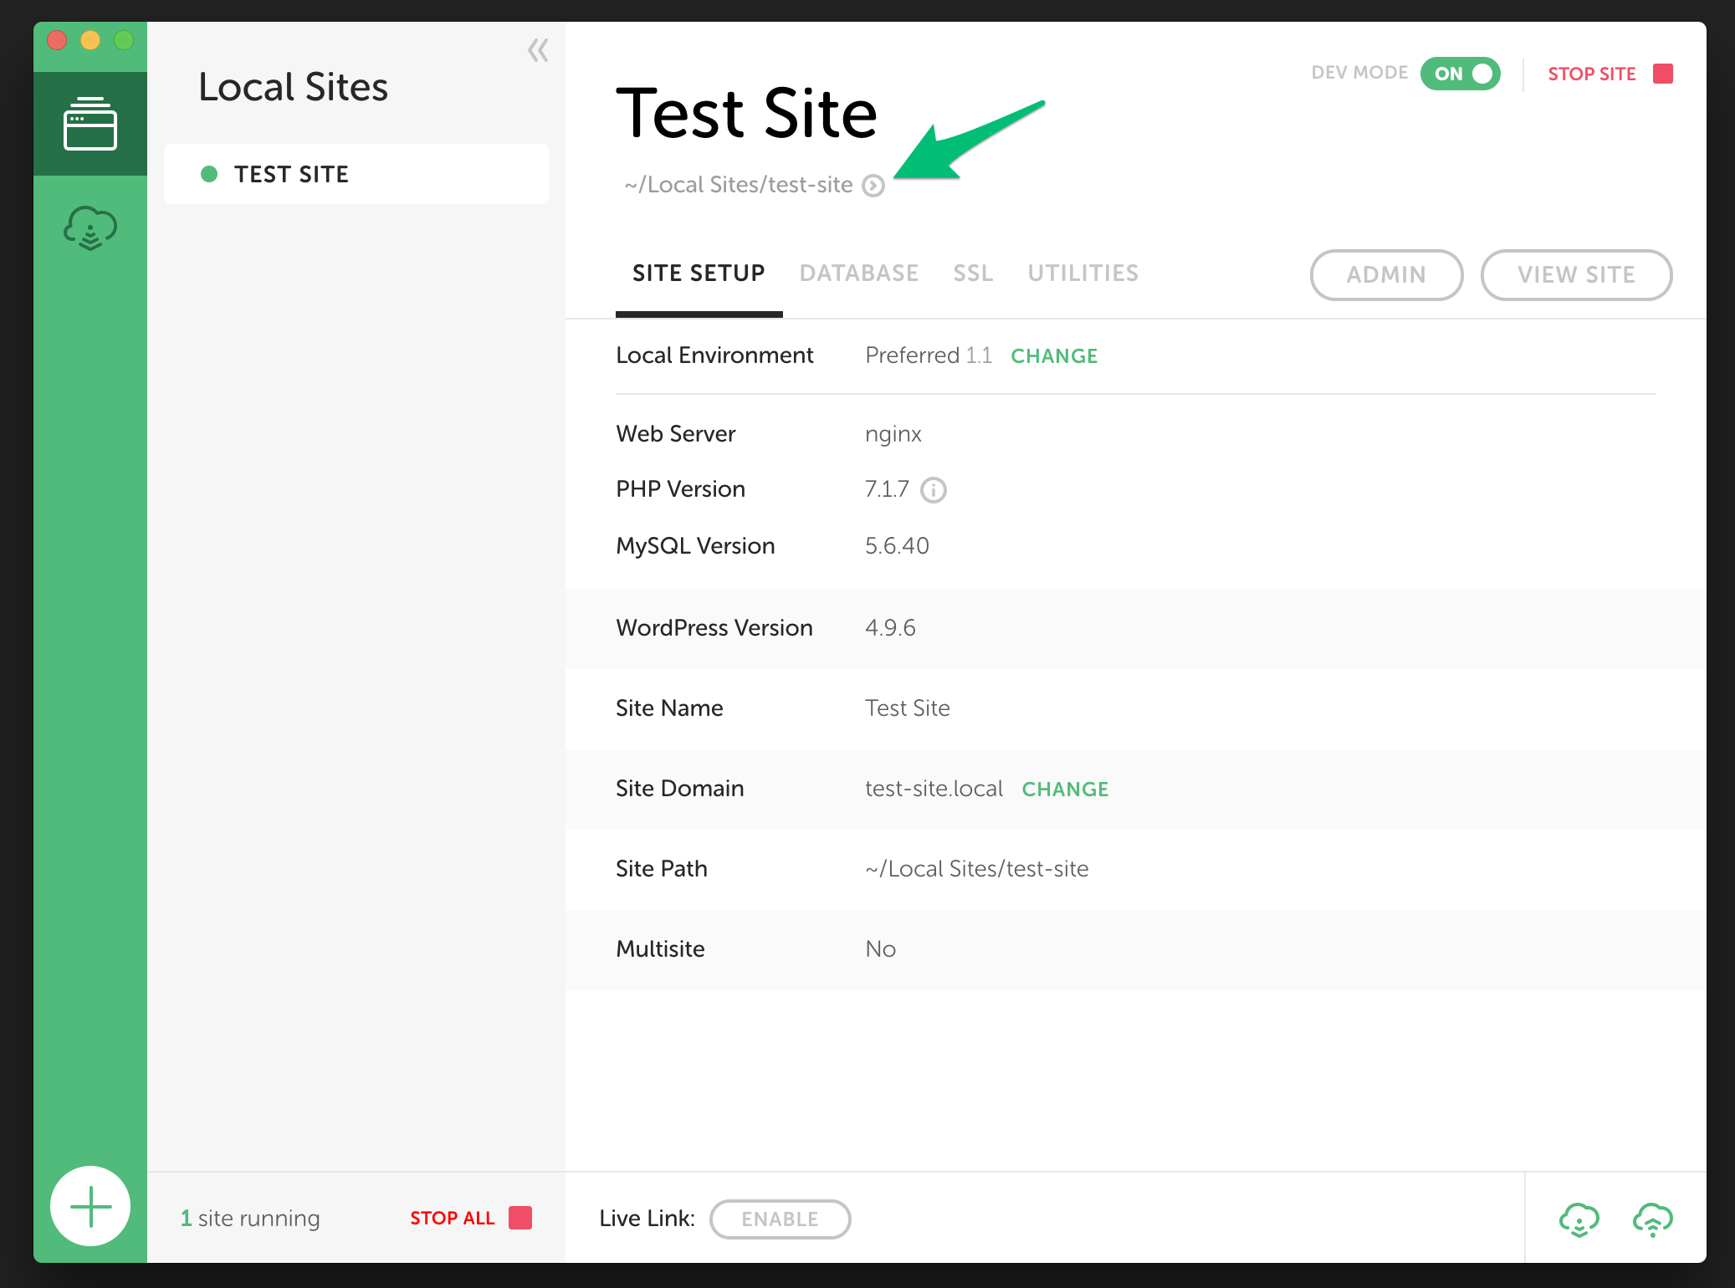The width and height of the screenshot is (1735, 1288).
Task: Toggle Dev Mode switch off
Action: point(1461,74)
